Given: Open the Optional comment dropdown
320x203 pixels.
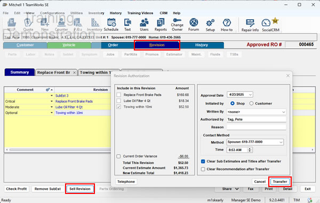Looking at the screenshot, I should (x=52, y=113).
